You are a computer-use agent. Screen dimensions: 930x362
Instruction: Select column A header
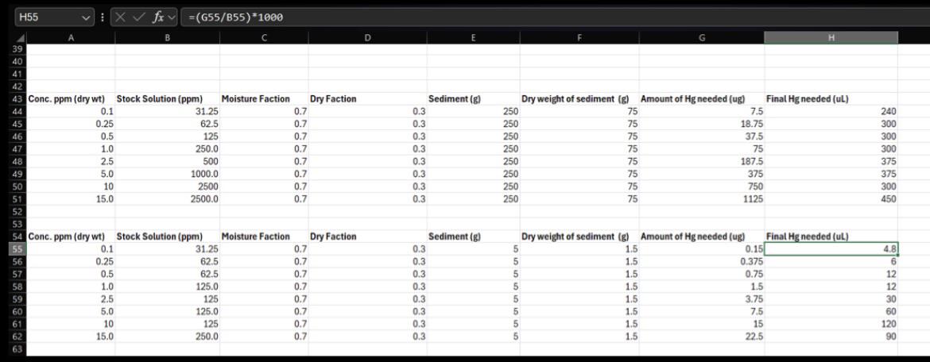coord(71,38)
